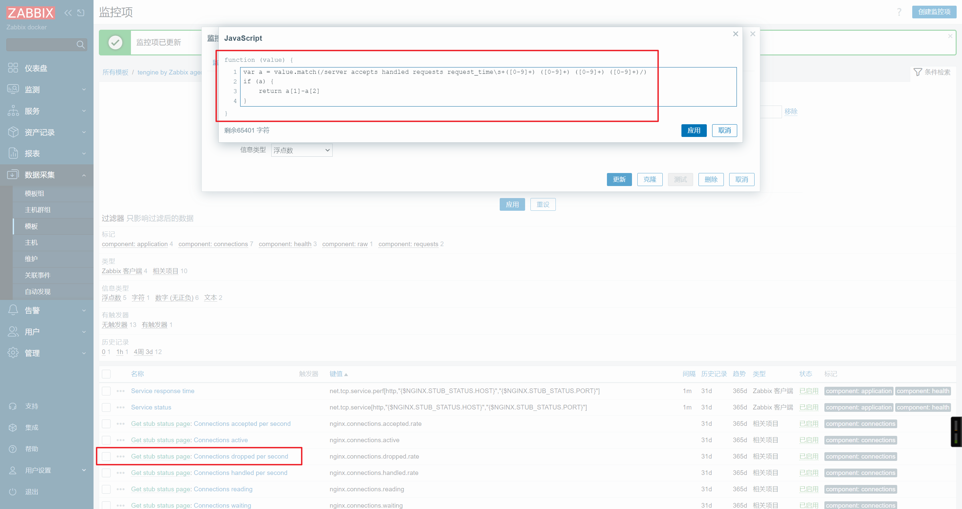Screen dimensions: 962x509
Task: Click the 创建监控项 button
Action: pyautogui.click(x=934, y=12)
